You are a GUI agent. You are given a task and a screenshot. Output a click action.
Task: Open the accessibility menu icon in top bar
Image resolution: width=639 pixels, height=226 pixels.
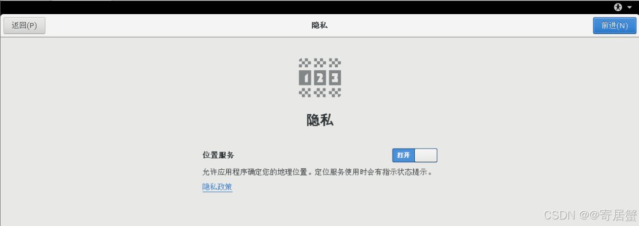pyautogui.click(x=618, y=7)
